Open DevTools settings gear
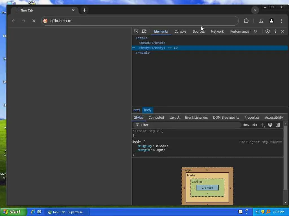 click(x=268, y=31)
